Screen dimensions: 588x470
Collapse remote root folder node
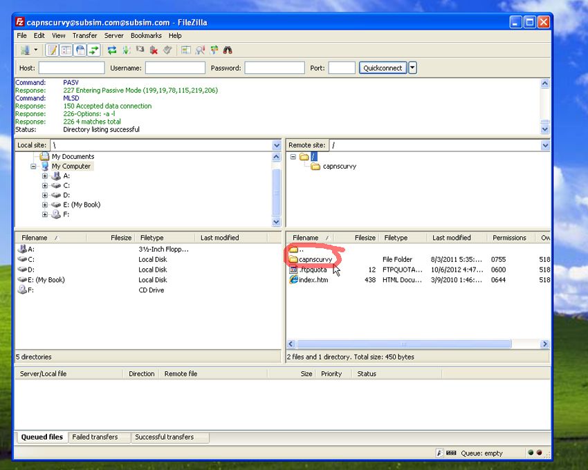(293, 157)
